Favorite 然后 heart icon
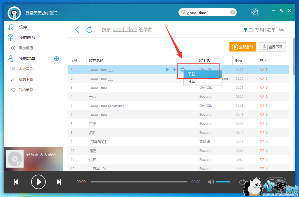The width and height of the screenshot is (299, 197). pos(262,133)
